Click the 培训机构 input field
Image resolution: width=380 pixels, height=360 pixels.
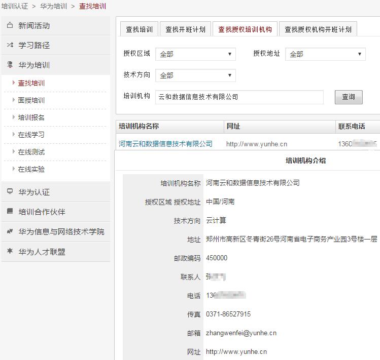click(239, 97)
